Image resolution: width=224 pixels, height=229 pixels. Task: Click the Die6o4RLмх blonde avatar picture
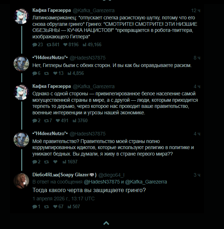(x=22, y=181)
